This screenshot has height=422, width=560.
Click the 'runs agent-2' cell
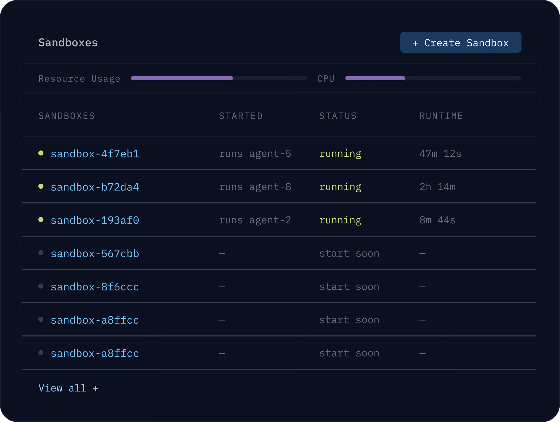coord(255,220)
